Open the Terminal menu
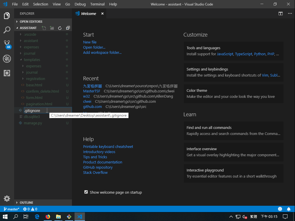 97,4
